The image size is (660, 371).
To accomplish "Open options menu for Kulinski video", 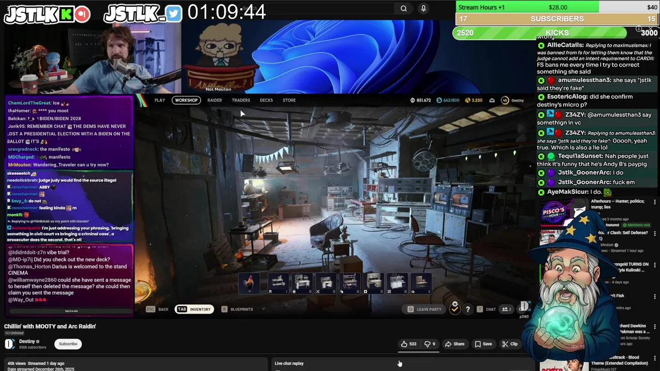I will pos(655,265).
